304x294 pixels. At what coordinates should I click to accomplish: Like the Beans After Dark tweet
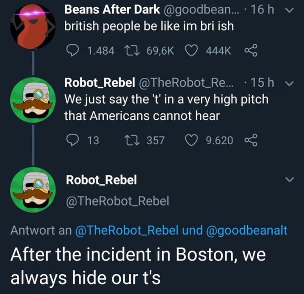coord(191,50)
